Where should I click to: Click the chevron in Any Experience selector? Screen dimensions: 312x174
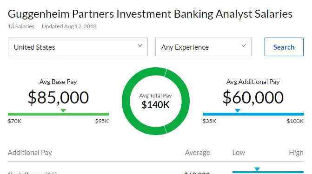244,45
